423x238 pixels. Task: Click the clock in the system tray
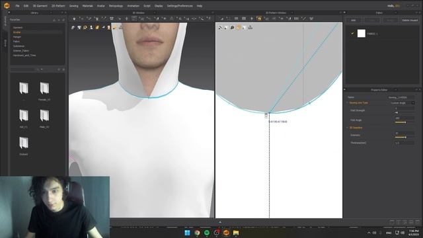click(x=414, y=233)
